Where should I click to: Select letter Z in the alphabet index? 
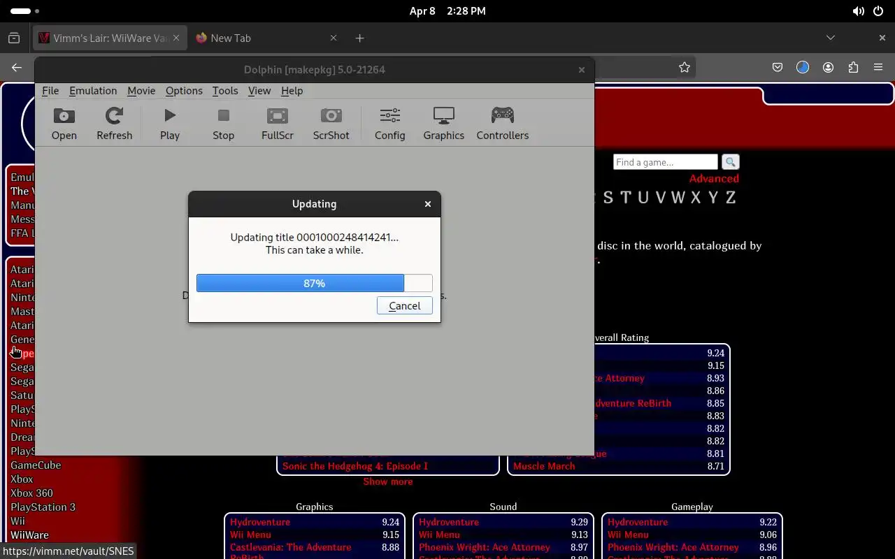click(731, 198)
